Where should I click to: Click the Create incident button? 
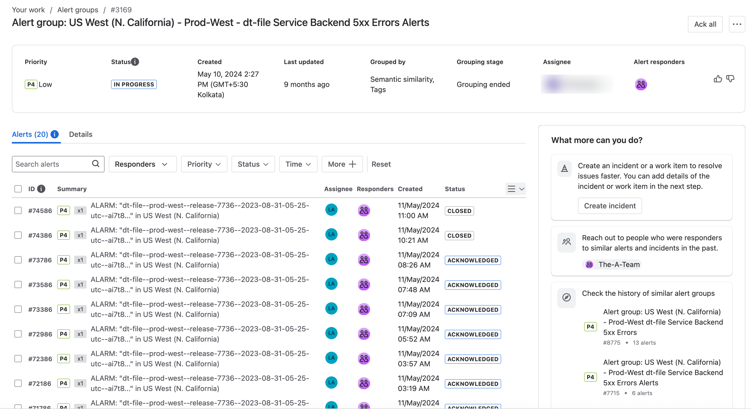coord(610,206)
